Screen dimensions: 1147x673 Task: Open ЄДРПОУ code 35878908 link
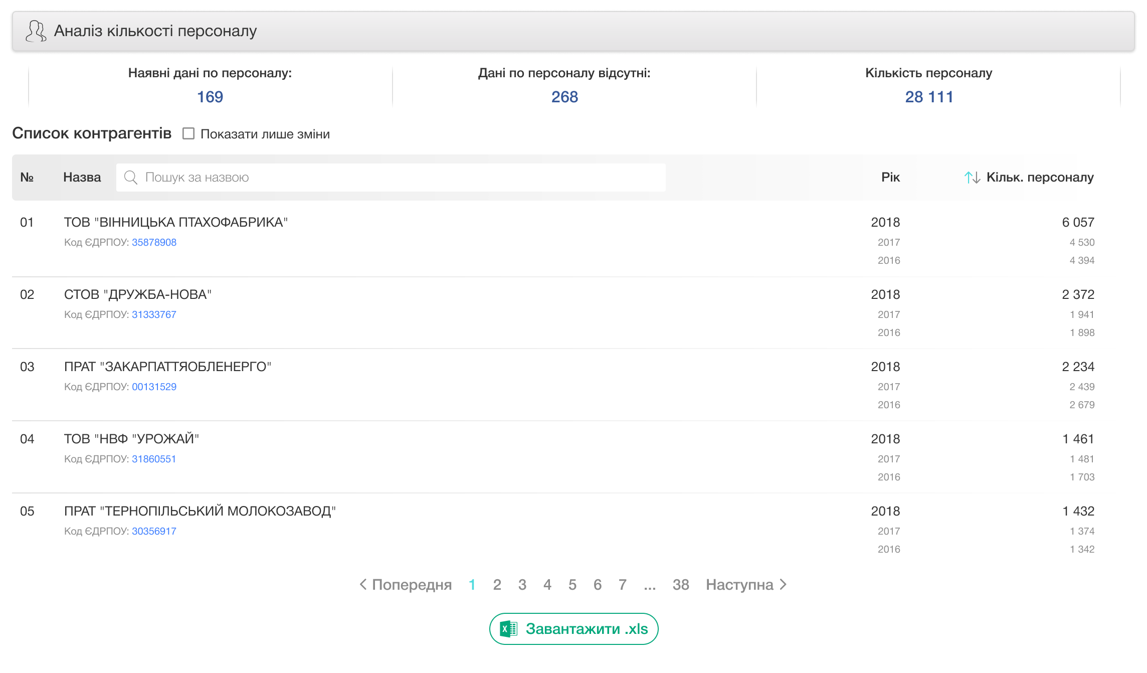[x=154, y=242]
